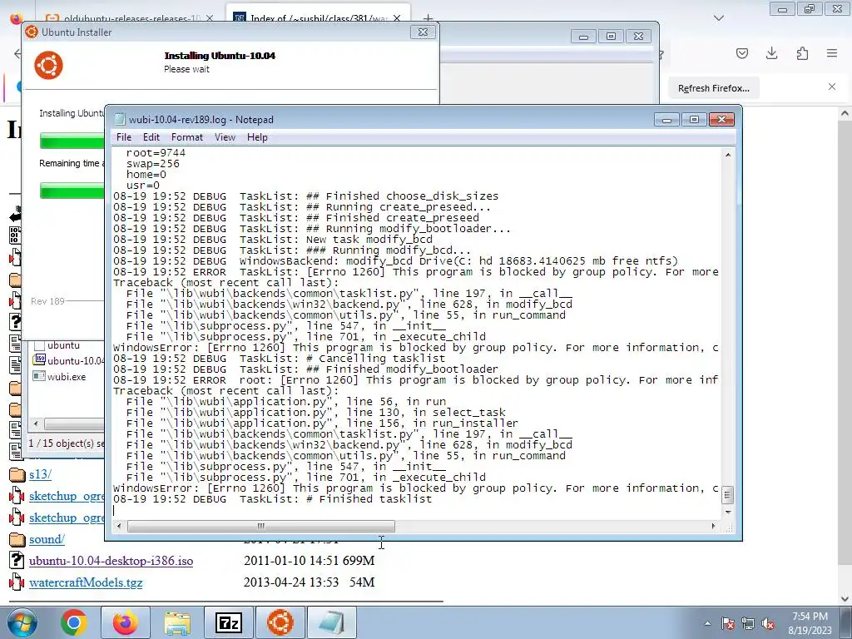Open taskbar clock and date

click(810, 623)
